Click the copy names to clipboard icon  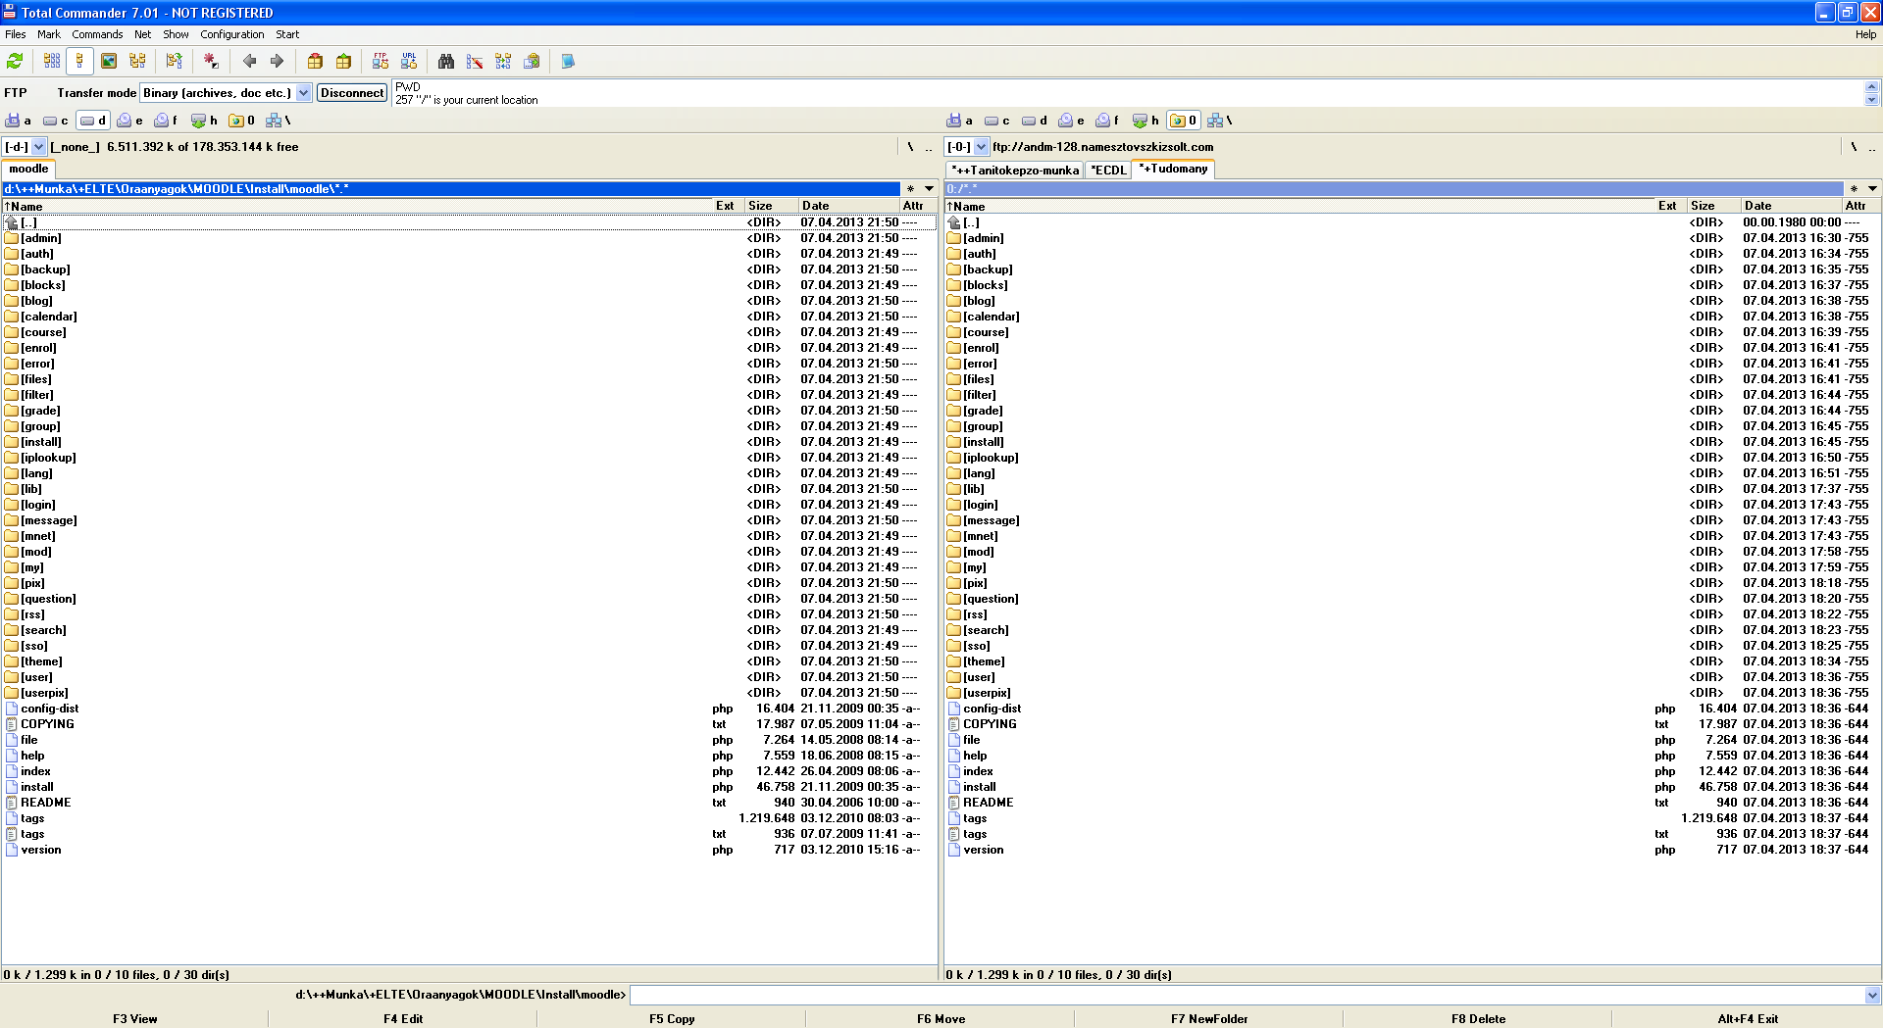[x=532, y=61]
